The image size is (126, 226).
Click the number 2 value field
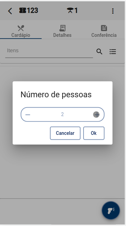pos(62,114)
